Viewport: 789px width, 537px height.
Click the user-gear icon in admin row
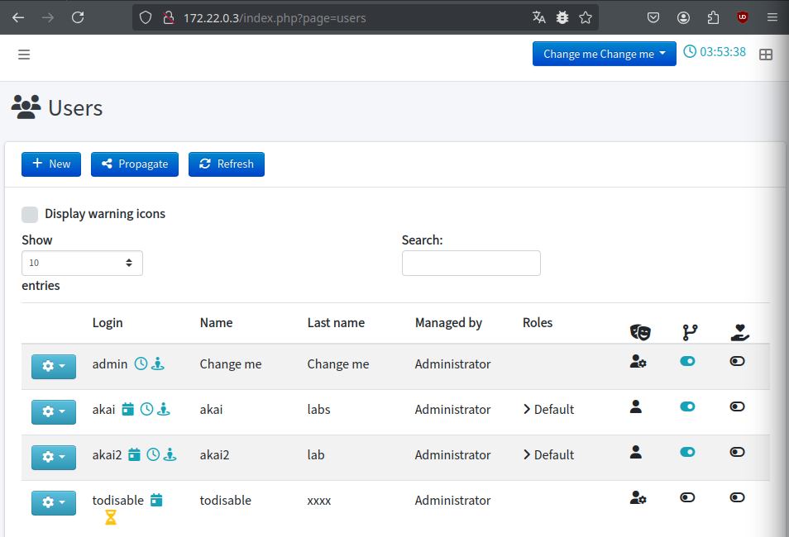638,361
